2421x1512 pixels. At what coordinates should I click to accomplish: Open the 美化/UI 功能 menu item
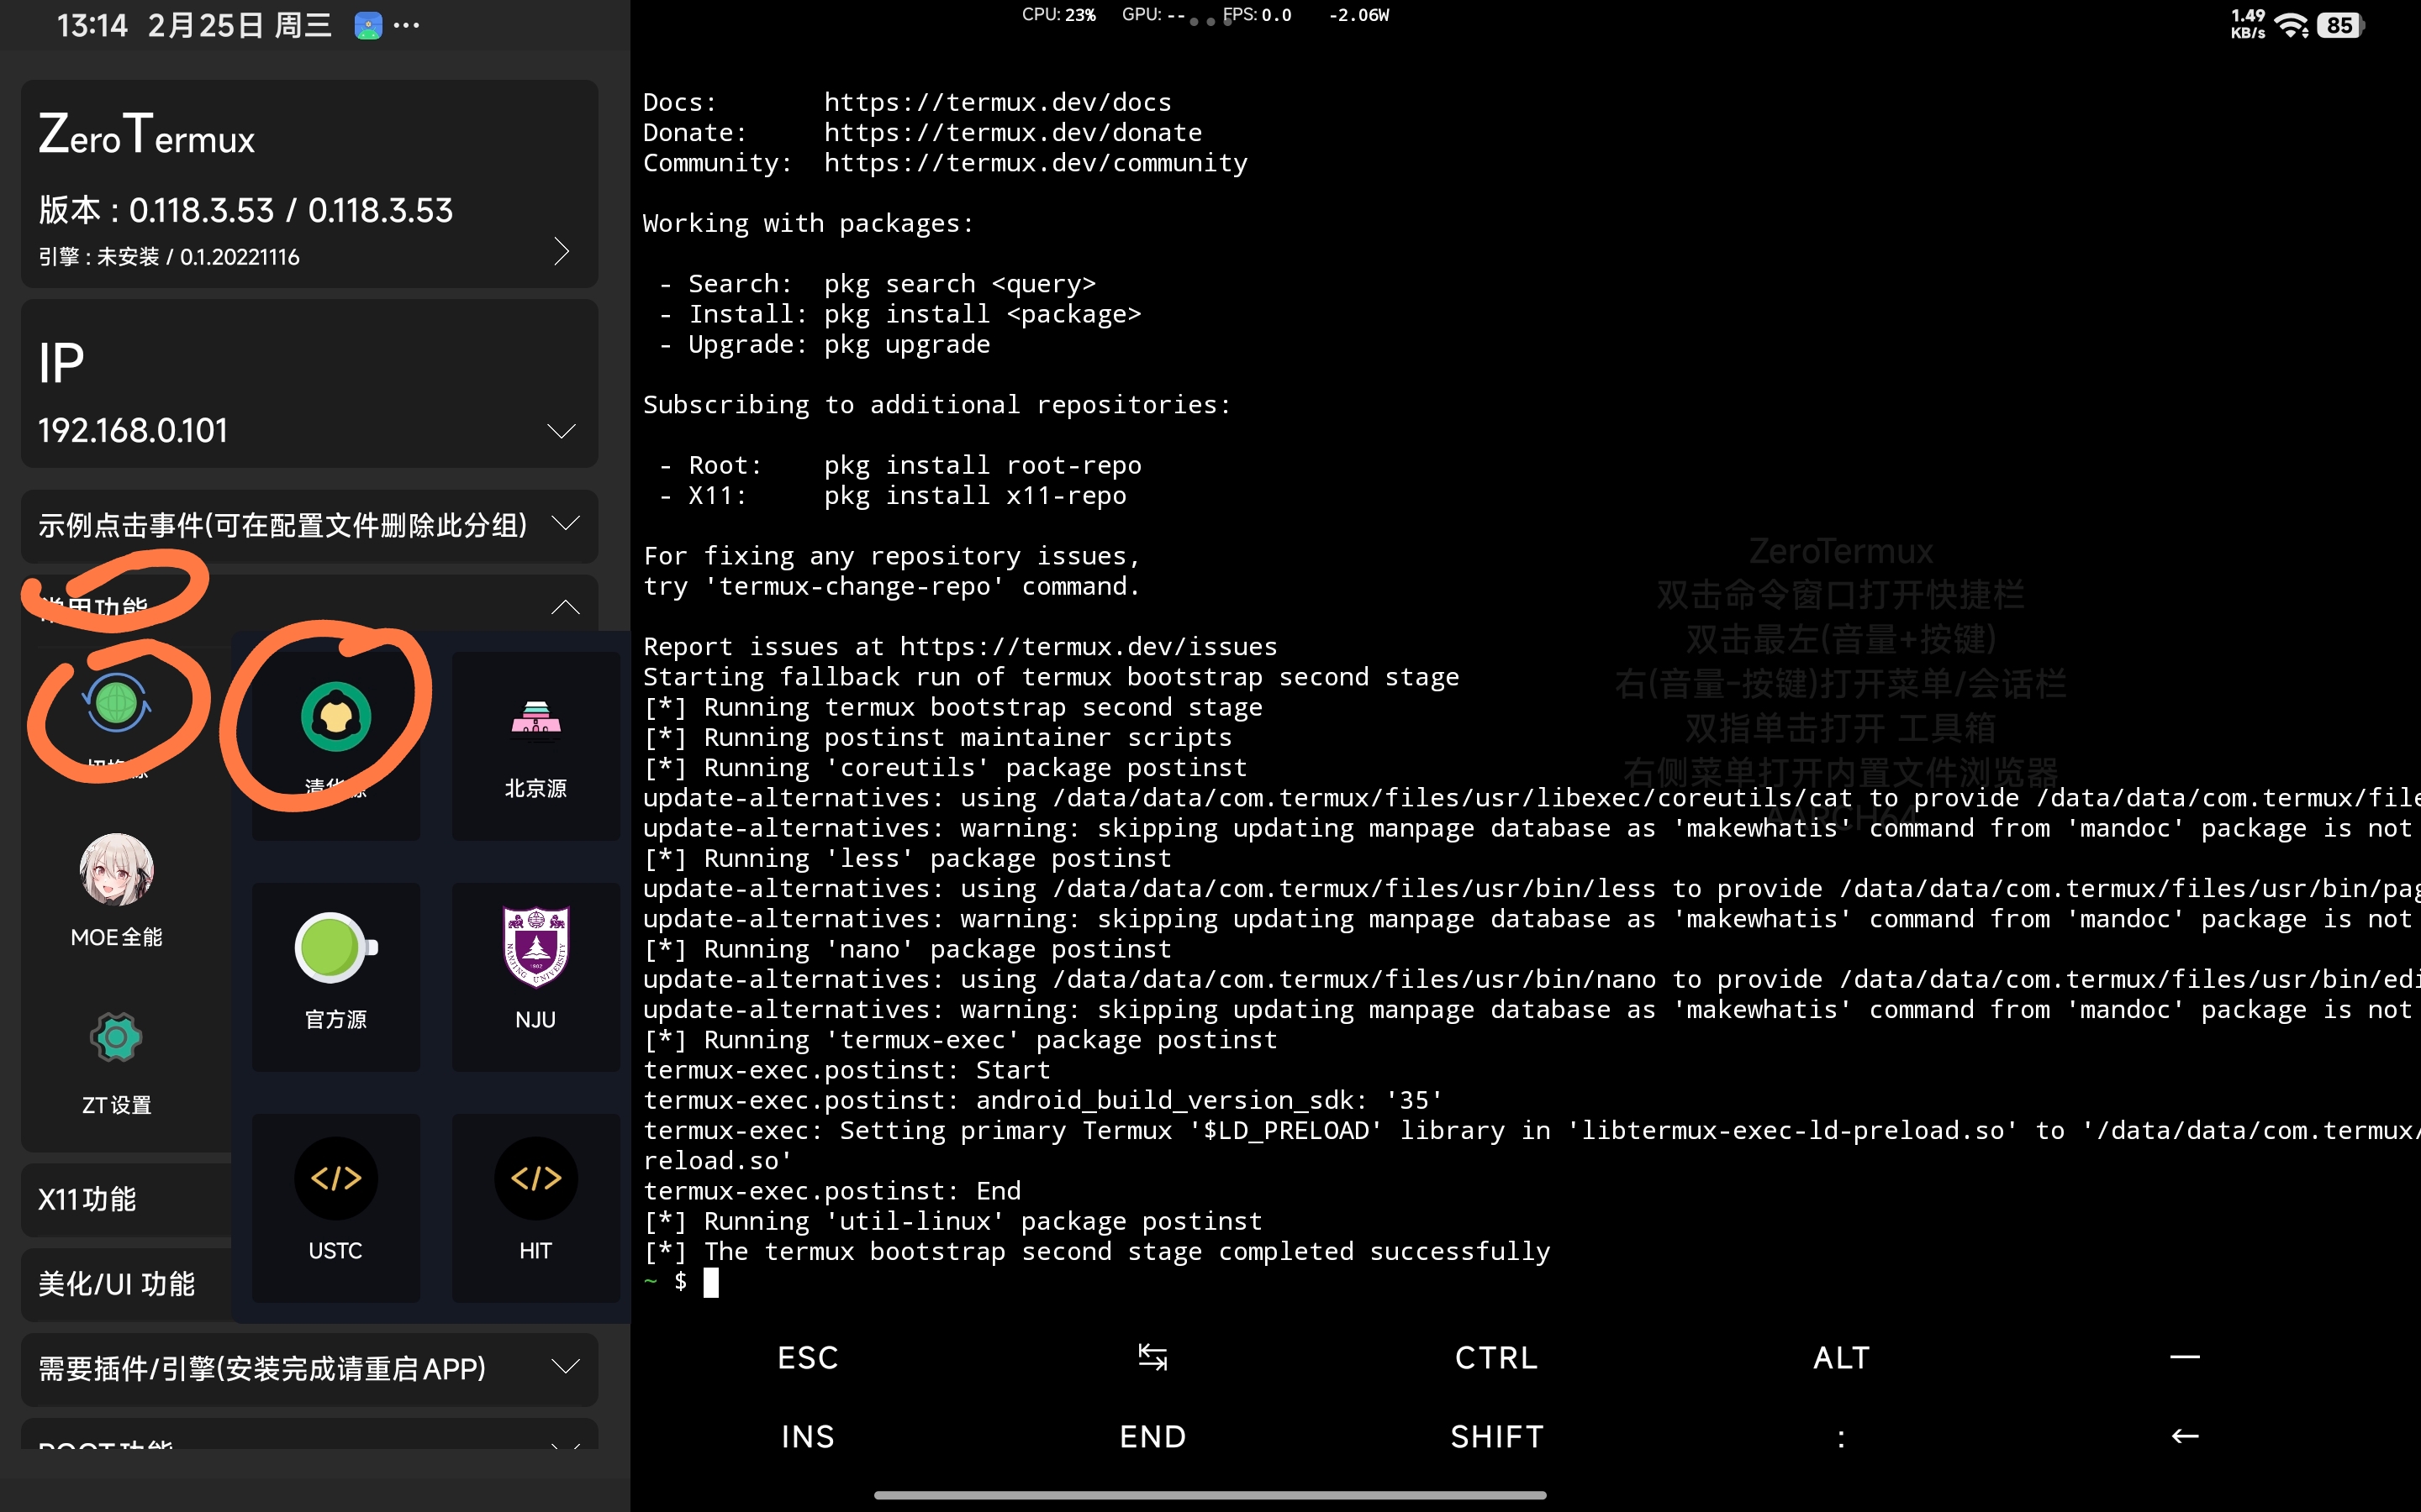[x=116, y=1284]
